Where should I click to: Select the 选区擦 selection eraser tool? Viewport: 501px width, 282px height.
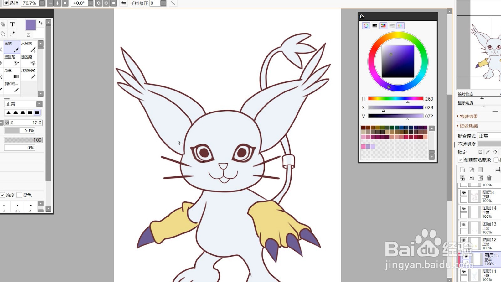[28, 60]
